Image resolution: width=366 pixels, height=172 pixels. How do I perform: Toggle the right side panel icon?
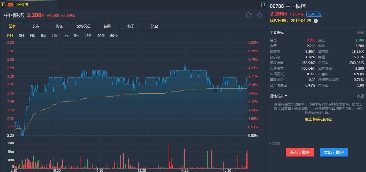click(x=263, y=5)
